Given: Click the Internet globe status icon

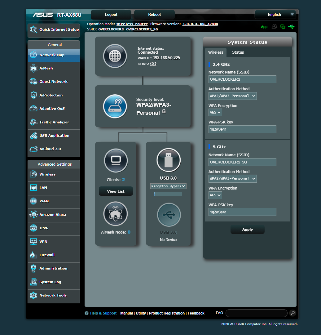Looking at the screenshot, I should click(115, 56).
